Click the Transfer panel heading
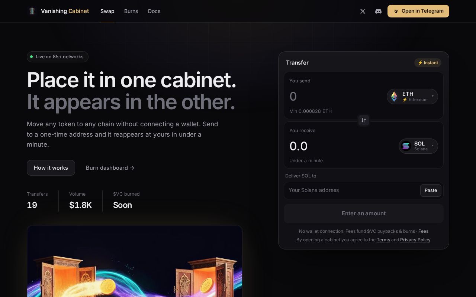Viewport: 476px width, 297px height. coord(297,63)
